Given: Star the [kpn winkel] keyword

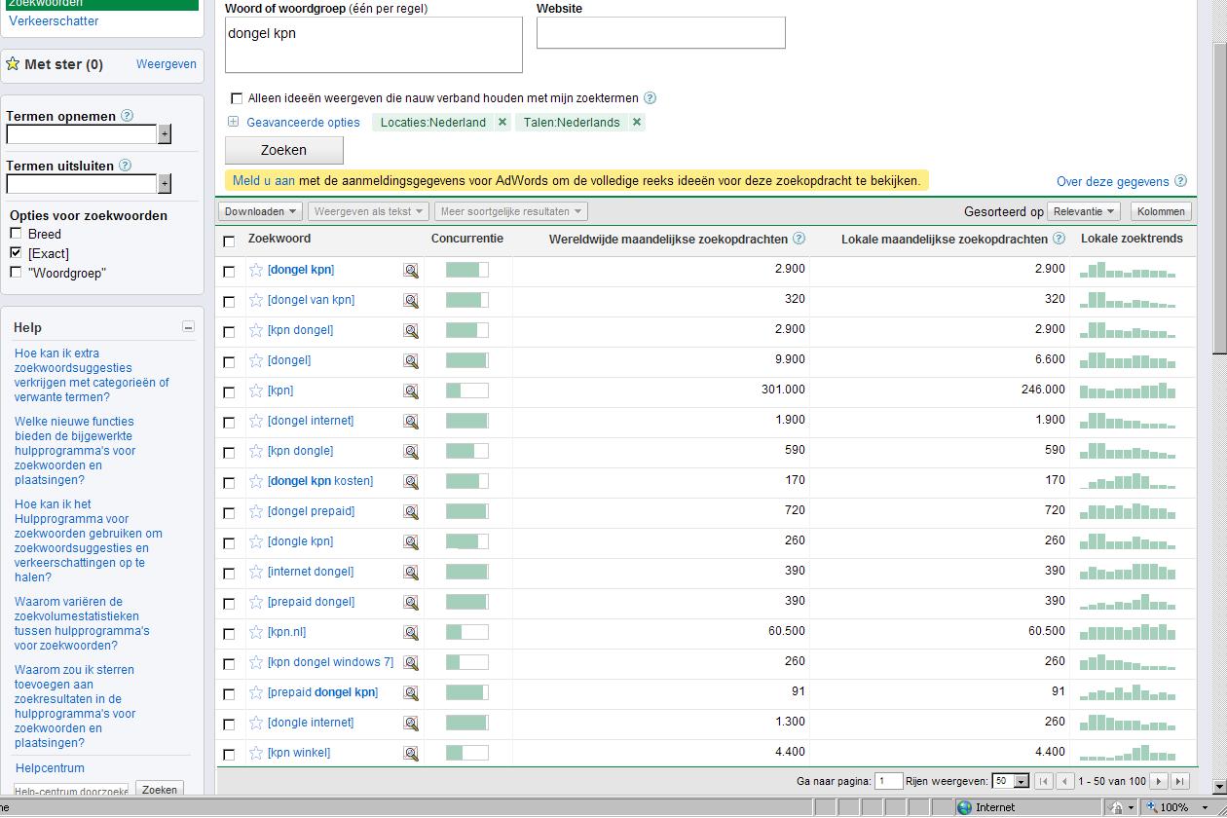Looking at the screenshot, I should 256,753.
